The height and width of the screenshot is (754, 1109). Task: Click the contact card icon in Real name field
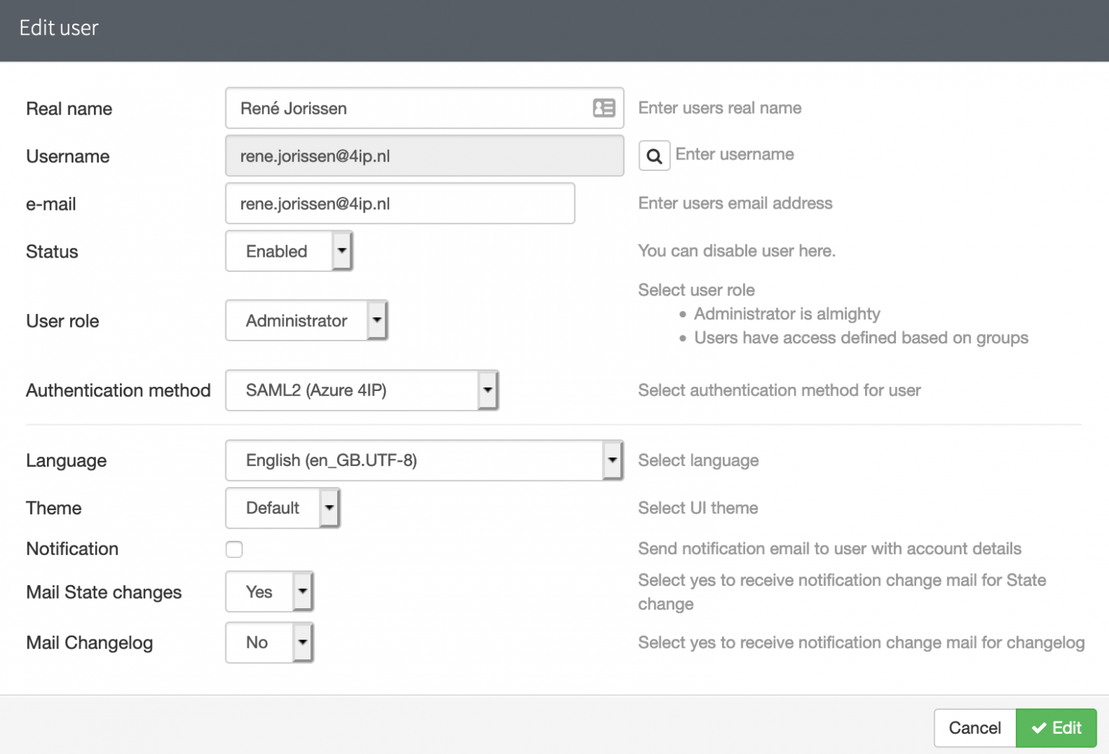(x=604, y=108)
